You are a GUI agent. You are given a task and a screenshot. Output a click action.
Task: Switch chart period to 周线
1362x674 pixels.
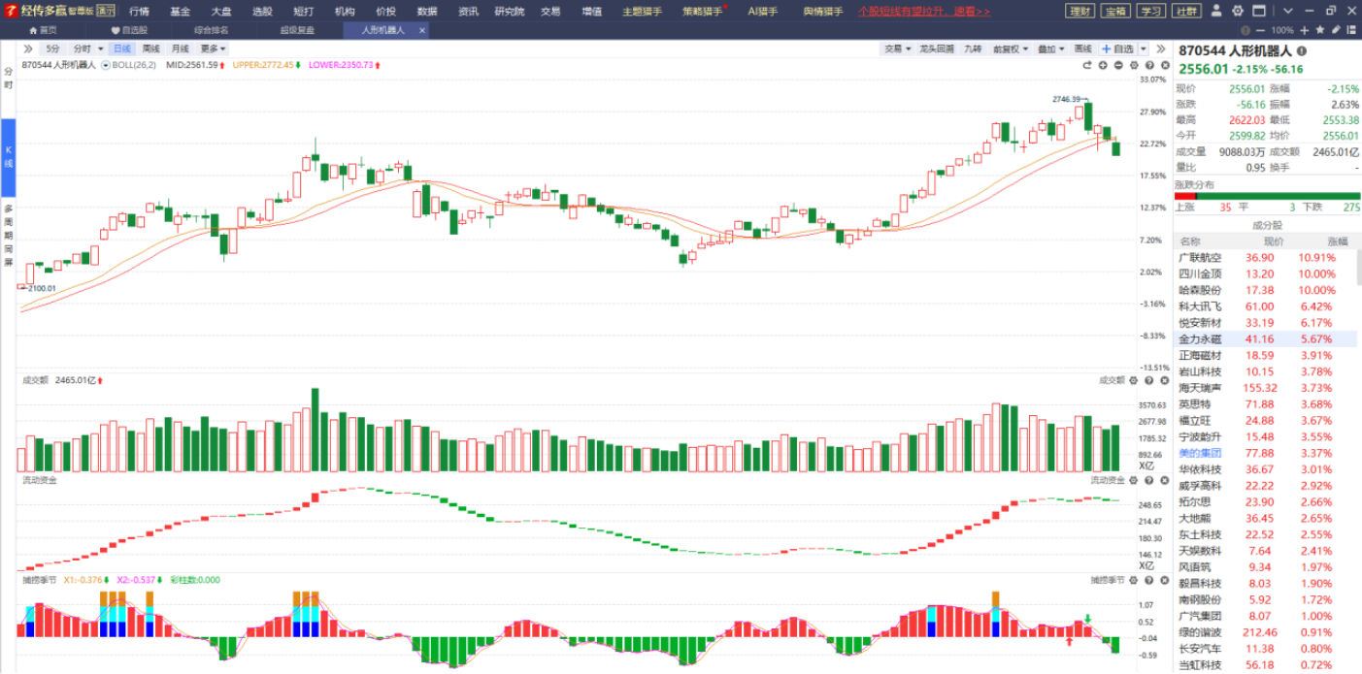pyautogui.click(x=151, y=48)
